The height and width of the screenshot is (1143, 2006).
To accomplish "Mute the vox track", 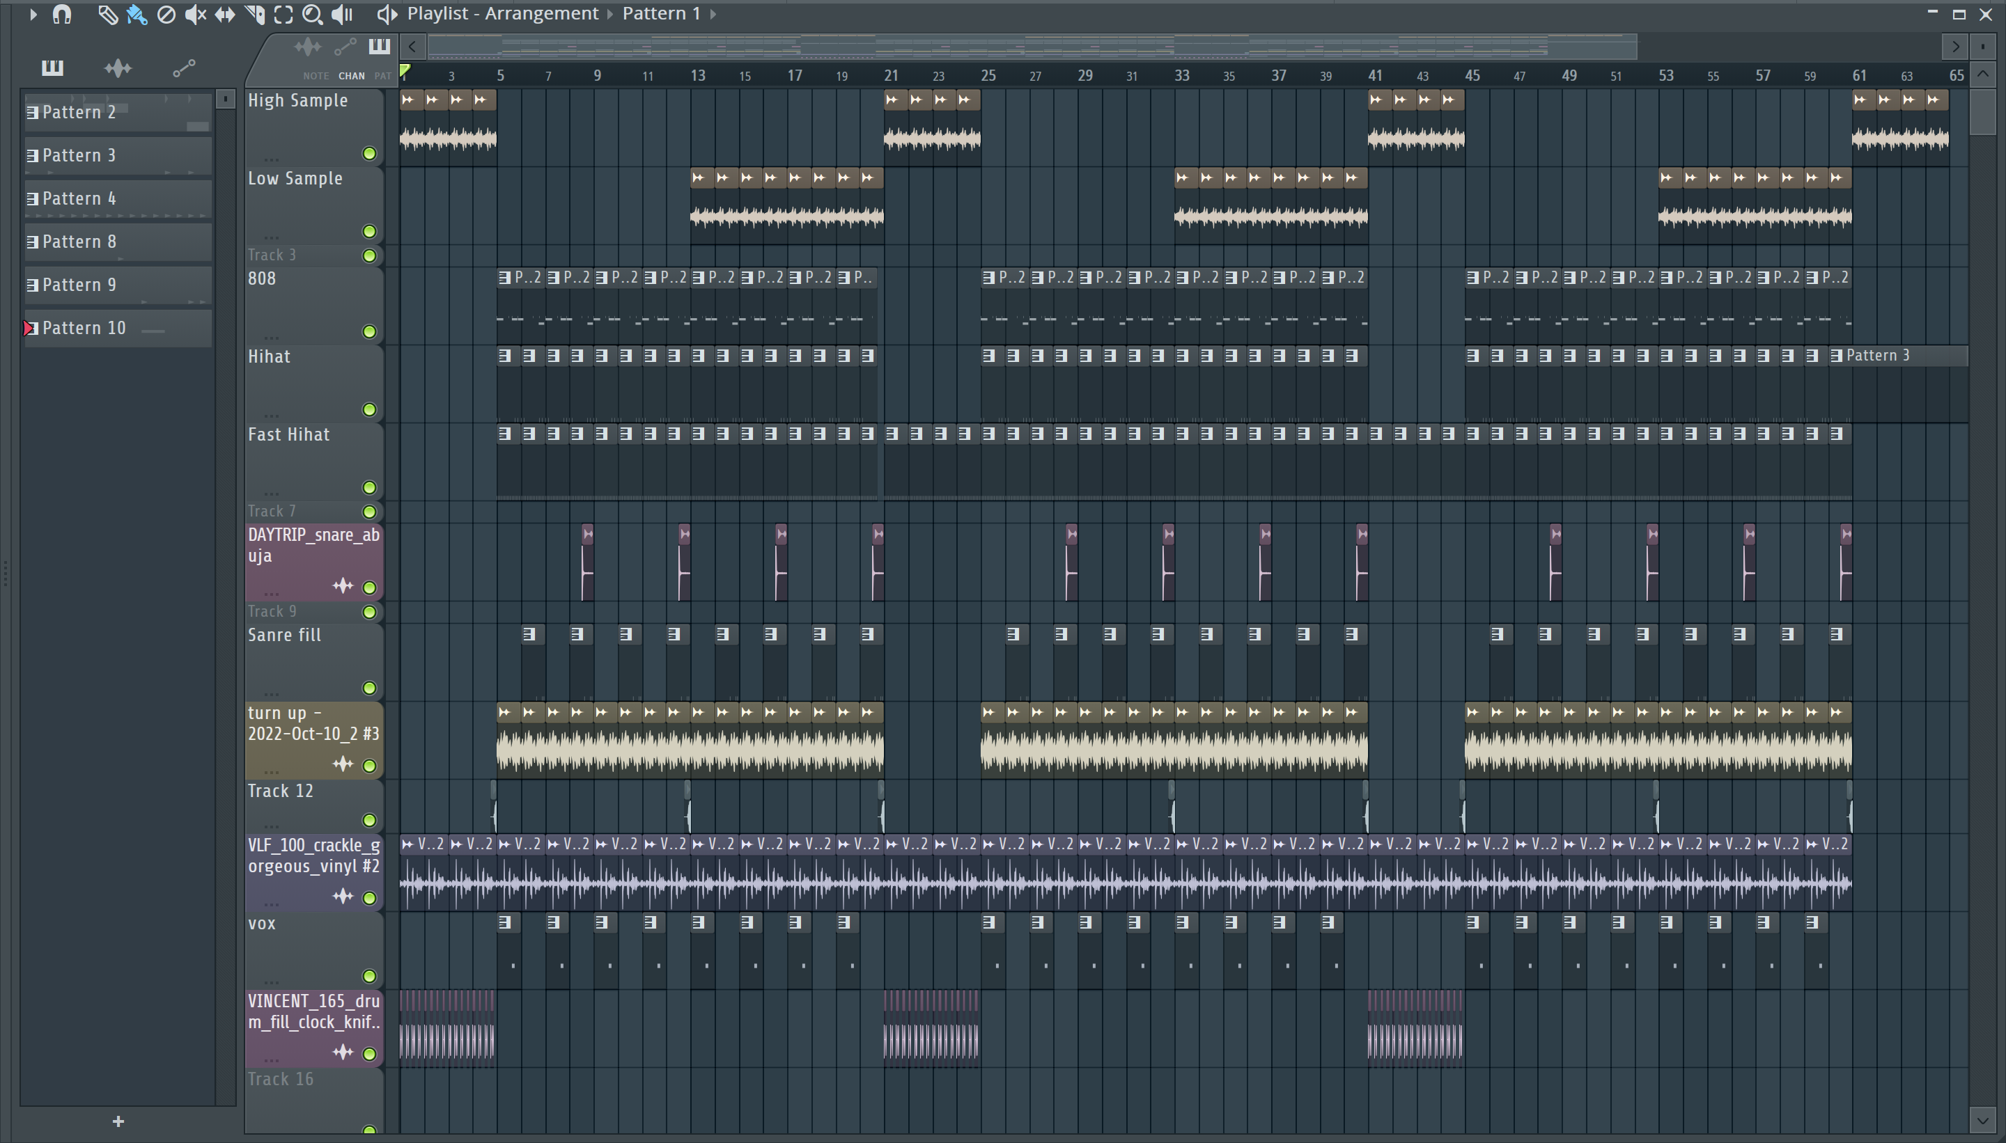I will [x=369, y=977].
